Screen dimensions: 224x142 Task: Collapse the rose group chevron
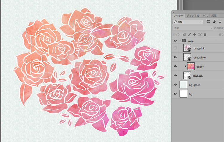180,41
